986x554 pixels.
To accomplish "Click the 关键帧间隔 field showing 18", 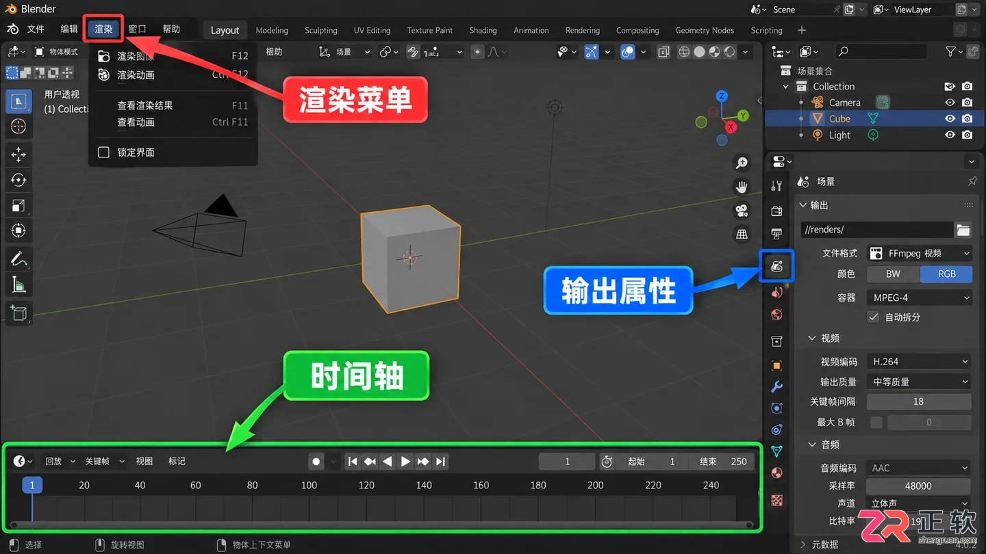I will [919, 401].
